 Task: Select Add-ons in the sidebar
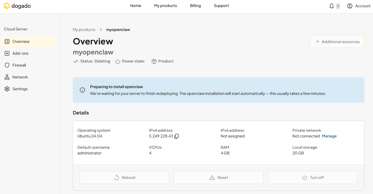28,53
